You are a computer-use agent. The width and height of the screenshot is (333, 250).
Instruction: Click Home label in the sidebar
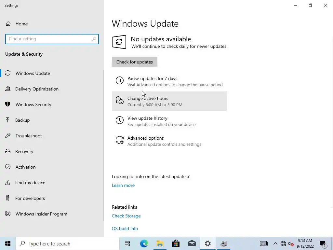(x=21, y=24)
